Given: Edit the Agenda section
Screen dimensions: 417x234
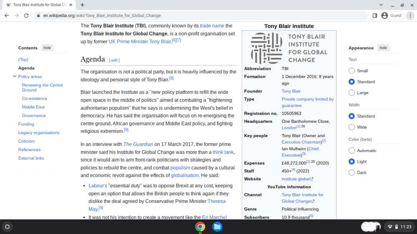Looking at the screenshot, I should click(114, 60).
